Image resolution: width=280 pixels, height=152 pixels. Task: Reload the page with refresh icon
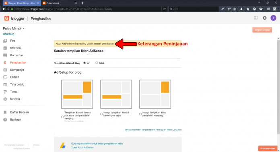pos(164,9)
